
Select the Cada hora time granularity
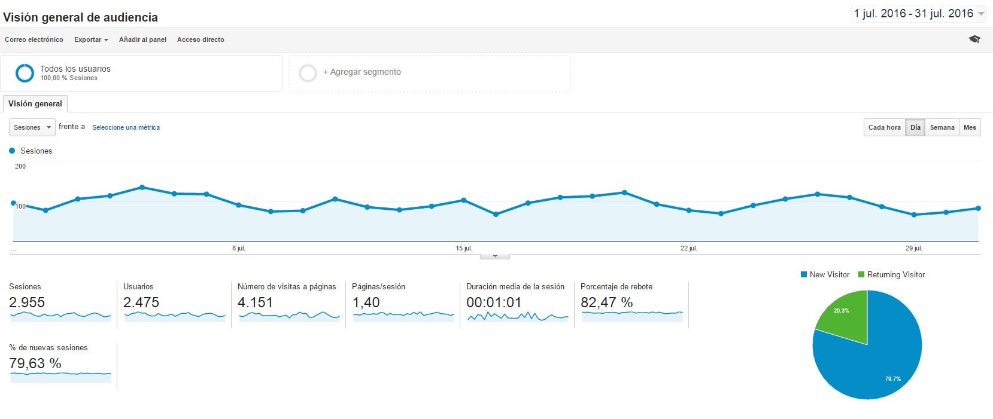pyautogui.click(x=884, y=127)
